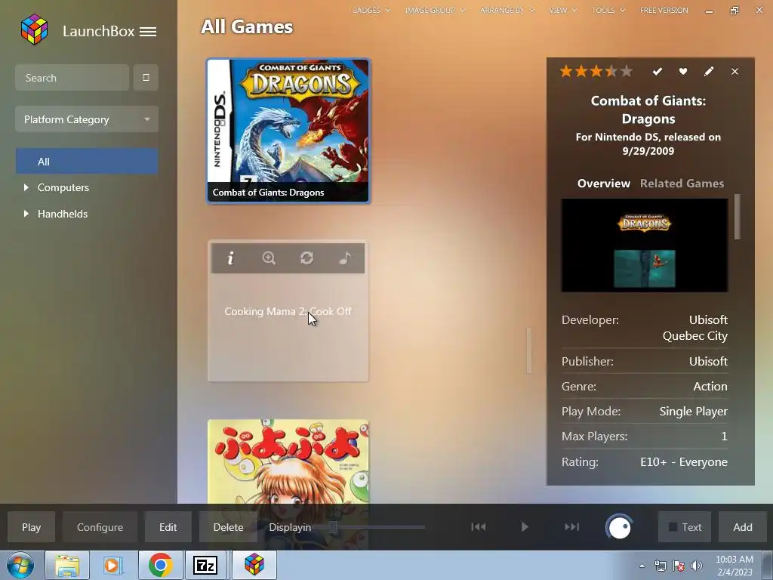Click the small button beside the Search box

(x=146, y=78)
